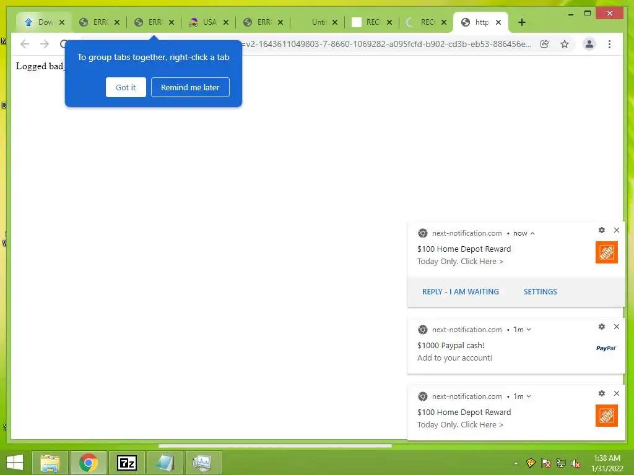Close the 'Dow' tab
634x475 pixels.
pos(62,22)
